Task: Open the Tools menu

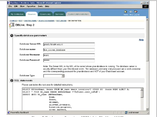Action: 40,6
